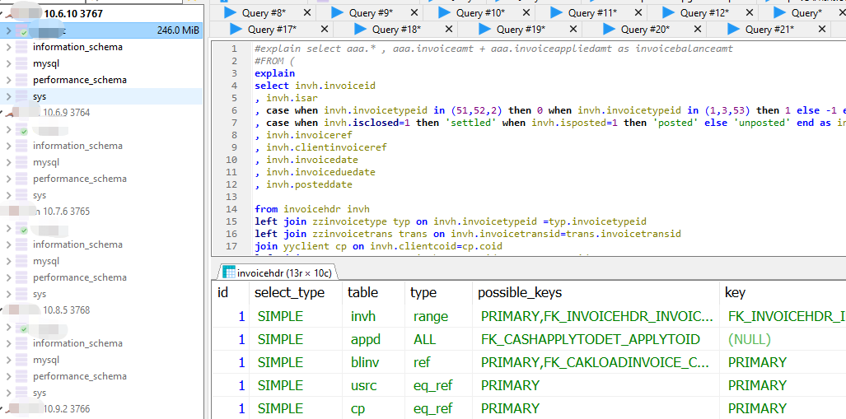Select the (NULL) key cell

point(750,339)
